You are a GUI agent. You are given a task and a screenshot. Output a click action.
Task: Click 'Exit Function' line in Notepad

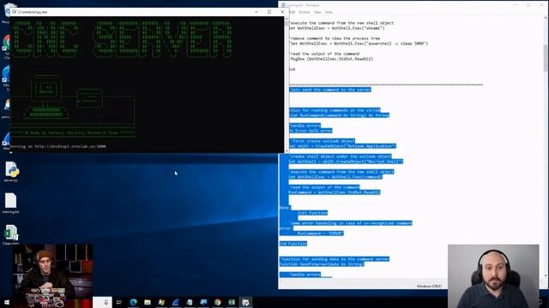click(312, 213)
